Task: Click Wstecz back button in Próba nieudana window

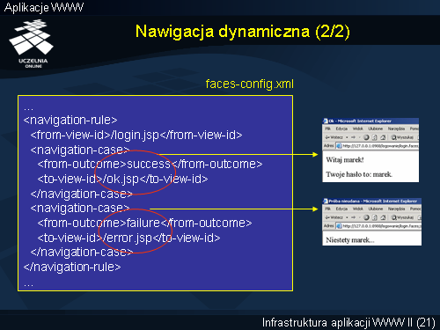Action: pos(334,217)
